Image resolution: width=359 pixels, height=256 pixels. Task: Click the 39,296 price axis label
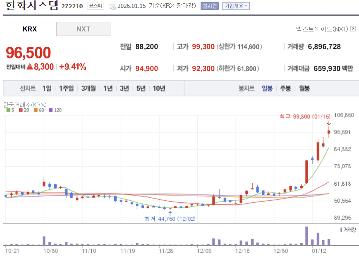(342, 218)
